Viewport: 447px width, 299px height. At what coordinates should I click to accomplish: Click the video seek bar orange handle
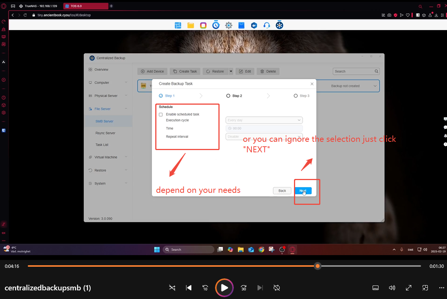[318, 266]
